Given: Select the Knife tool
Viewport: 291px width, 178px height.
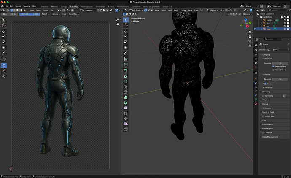Looking at the screenshot, I should click(x=126, y=92).
